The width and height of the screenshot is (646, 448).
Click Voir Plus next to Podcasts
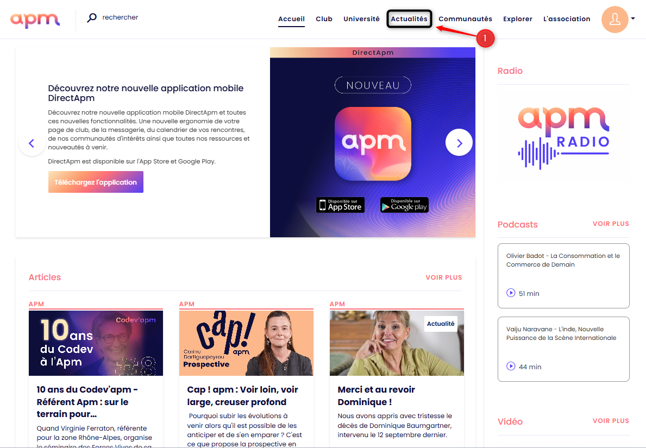click(x=611, y=224)
